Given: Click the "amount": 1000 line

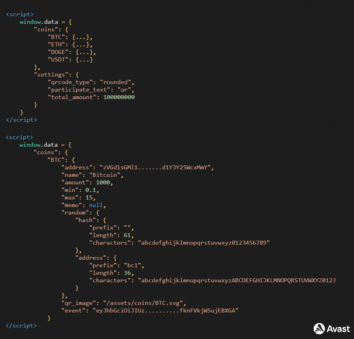Looking at the screenshot, I should [87, 182].
